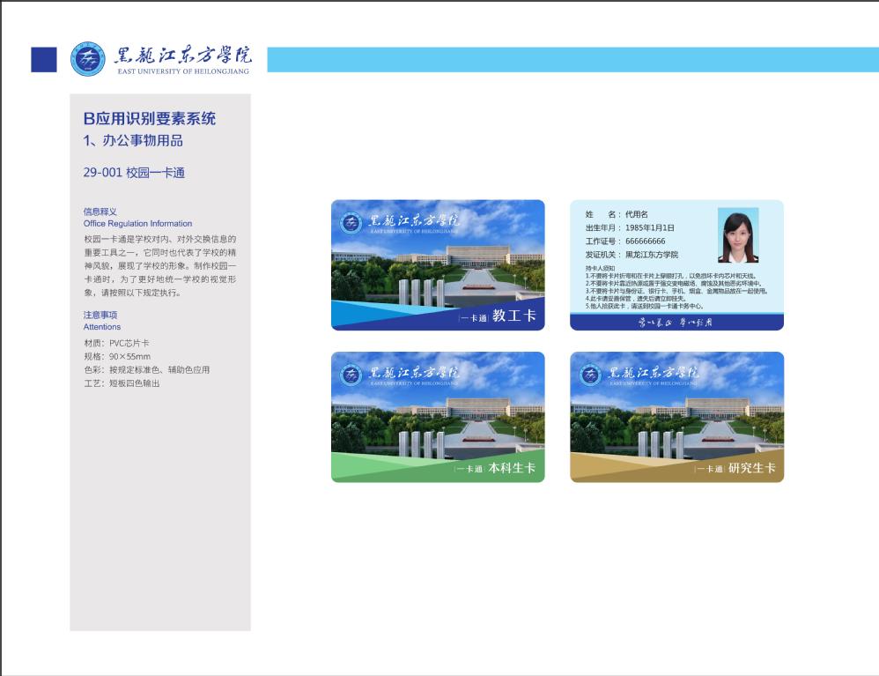Click the "发证机关：黑龙江东方学院" line on the card back
Screen dimensions: 879x676
coord(632,255)
